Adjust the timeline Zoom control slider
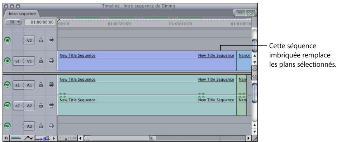This screenshot has height=142, width=337. coord(68,138)
